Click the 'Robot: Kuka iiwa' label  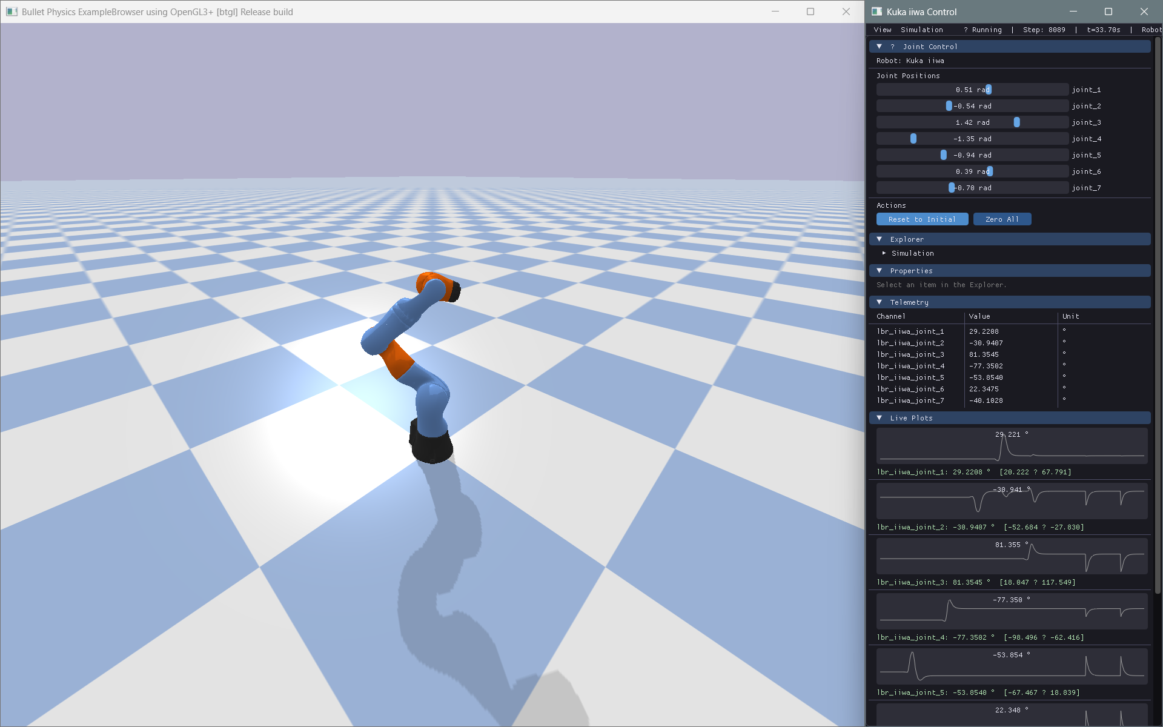(910, 61)
